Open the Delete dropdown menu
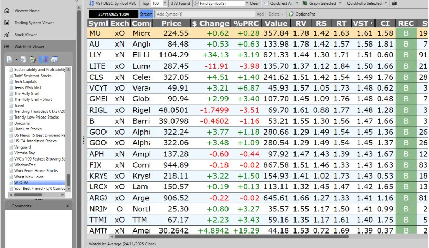The width and height of the screenshot is (429, 248). [x=275, y=14]
